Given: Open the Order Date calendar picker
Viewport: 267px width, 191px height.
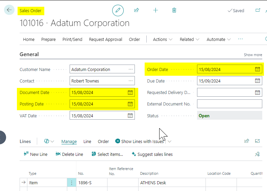Looking at the screenshot, I should 258,69.
